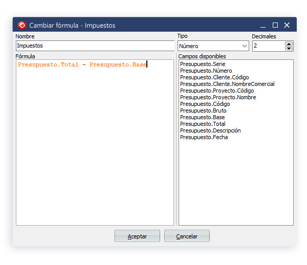
Task: Pick Presupuesto.Cliente.NombreComercial field
Action: click(227, 84)
